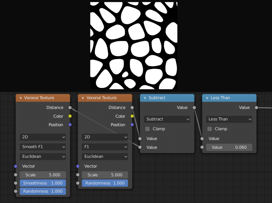This screenshot has width=272, height=203.
Task: Click the top Value input socket on the Subtract node
Action: [140, 138]
